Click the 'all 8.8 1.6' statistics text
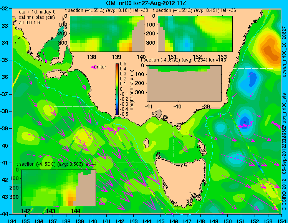Viewport: 288px width, 223px height. tap(29, 22)
